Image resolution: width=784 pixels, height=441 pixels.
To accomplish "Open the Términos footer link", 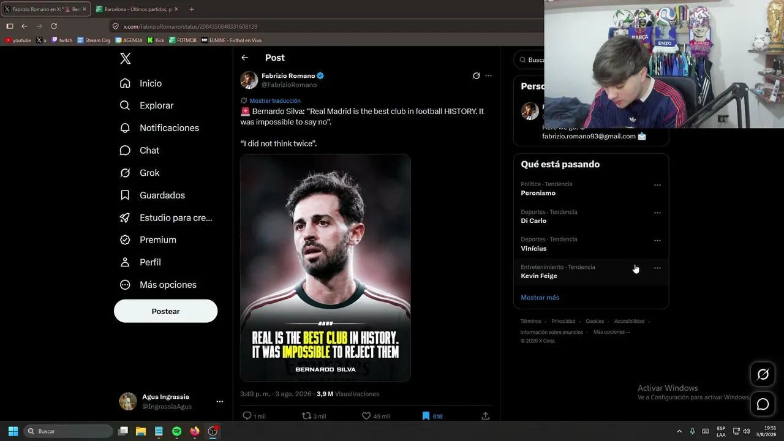I will (530, 322).
